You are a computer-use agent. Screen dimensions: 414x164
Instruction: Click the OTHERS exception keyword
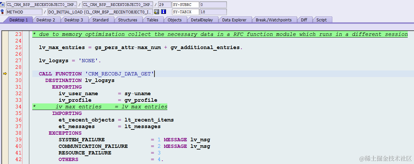click(69, 159)
